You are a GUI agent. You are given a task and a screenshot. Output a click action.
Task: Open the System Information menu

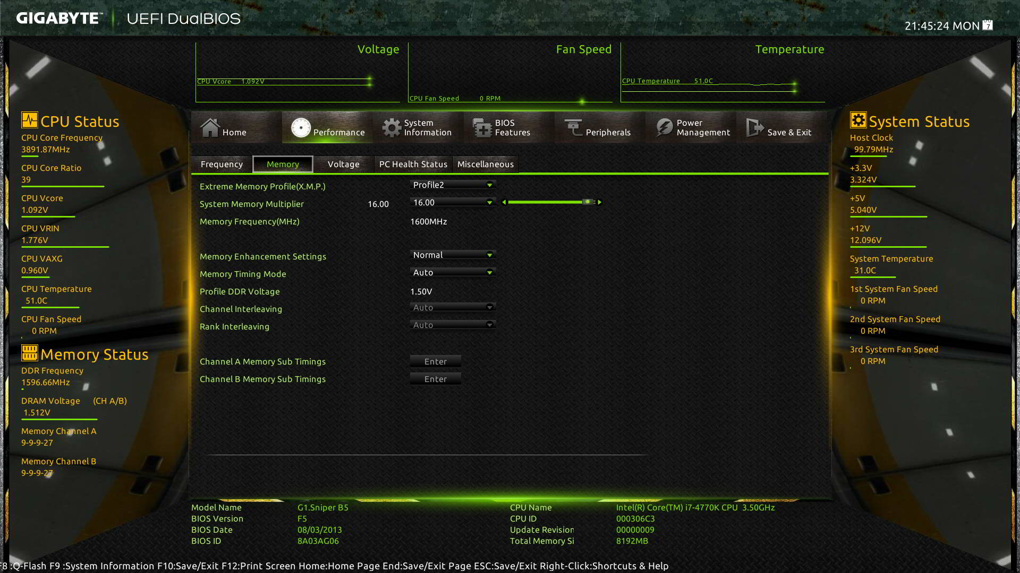pyautogui.click(x=418, y=127)
